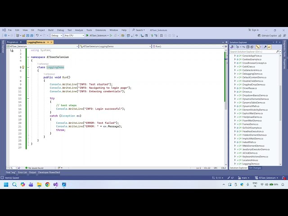Collapse the namespace ATSserSelenium code block
The image size is (288, 216).
point(28,57)
